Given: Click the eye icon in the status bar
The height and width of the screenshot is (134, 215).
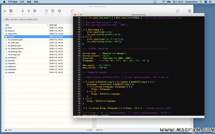Looking at the screenshot, I should click(x=6, y=130).
